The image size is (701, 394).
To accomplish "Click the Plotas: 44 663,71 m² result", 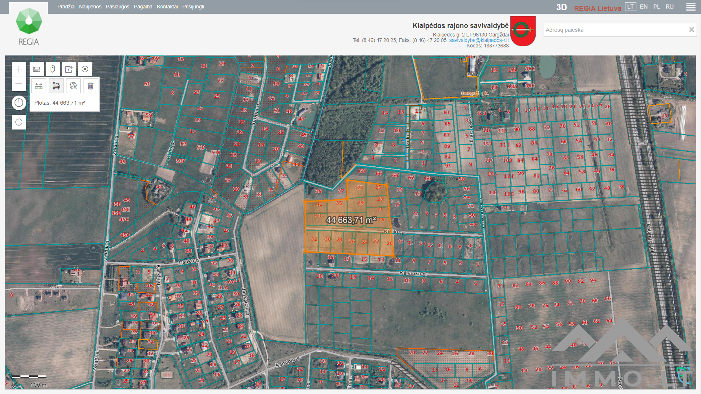I will (60, 103).
